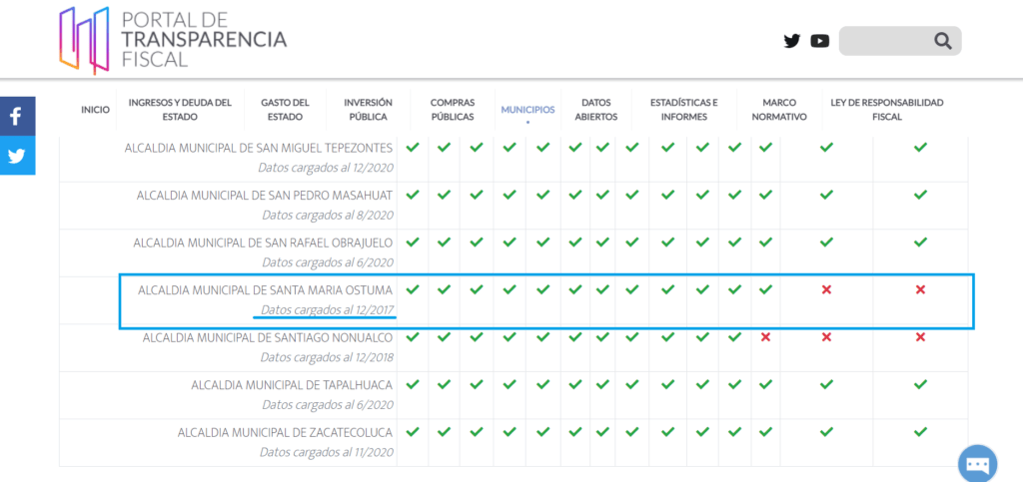The width and height of the screenshot is (1023, 482).
Task: Go to the Inicio menu item
Action: [x=95, y=110]
